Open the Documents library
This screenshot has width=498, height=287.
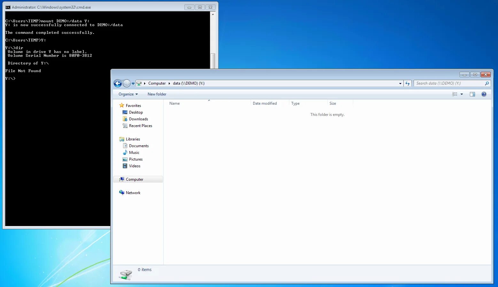pyautogui.click(x=139, y=146)
